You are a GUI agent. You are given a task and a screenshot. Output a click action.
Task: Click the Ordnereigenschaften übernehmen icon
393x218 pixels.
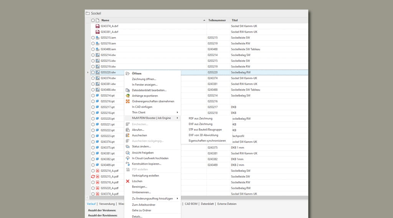pos(128,101)
